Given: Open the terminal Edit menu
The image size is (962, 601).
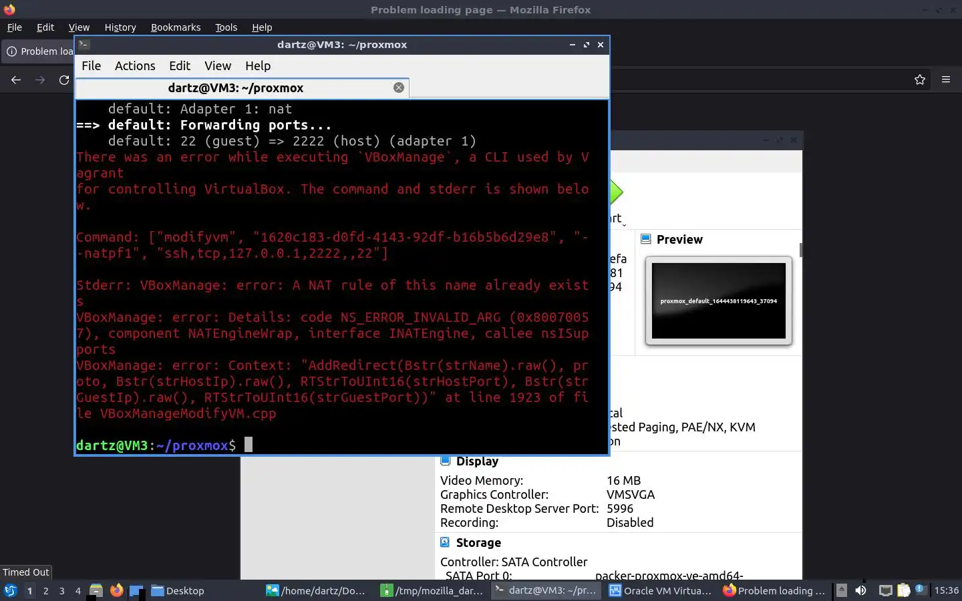Looking at the screenshot, I should point(180,65).
